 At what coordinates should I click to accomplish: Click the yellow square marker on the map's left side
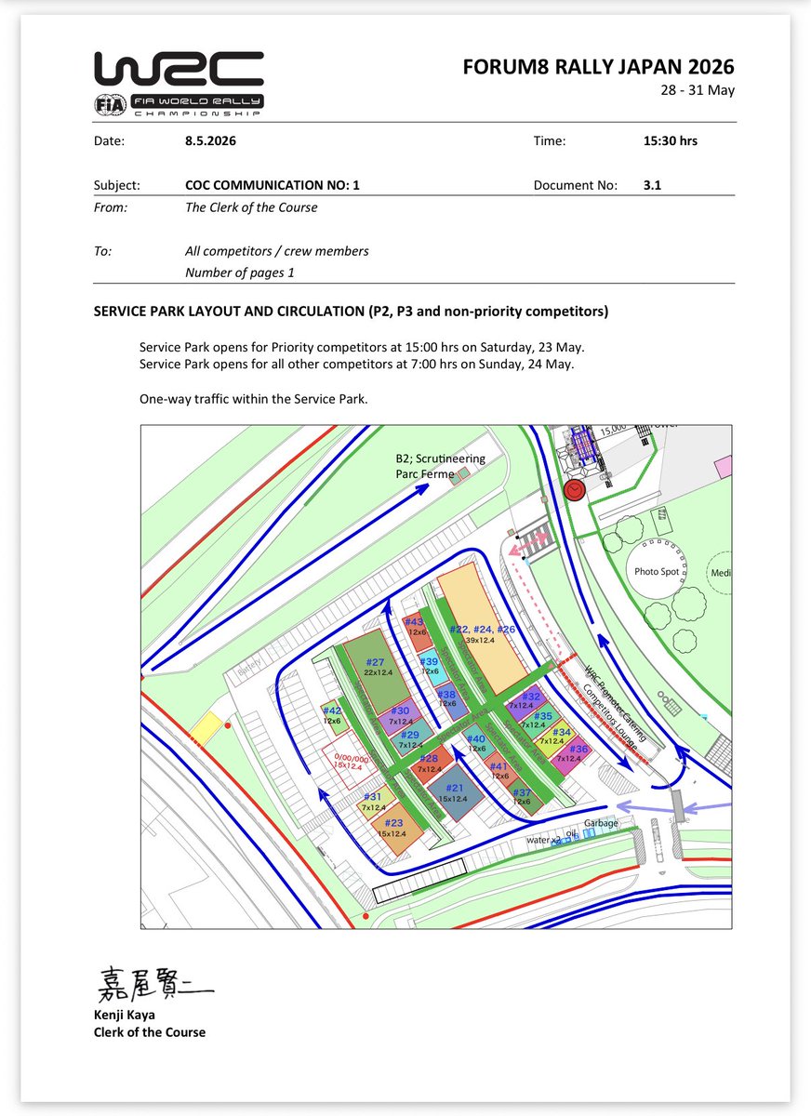click(x=206, y=726)
